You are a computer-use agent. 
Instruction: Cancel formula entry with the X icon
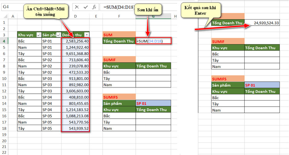click(77, 7)
